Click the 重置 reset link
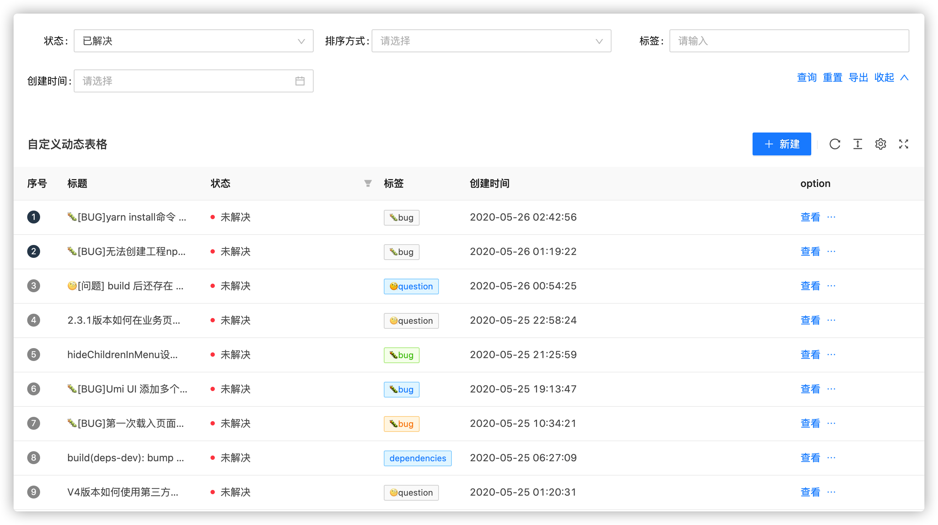The image size is (938, 525). pos(833,78)
